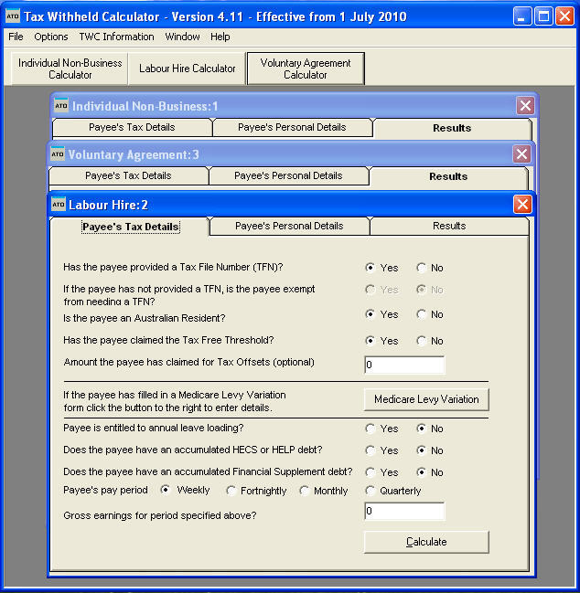Switch to Payee's Personal Details tab in Labour Hire:2
Image resolution: width=580 pixels, height=593 pixels.
coord(289,226)
